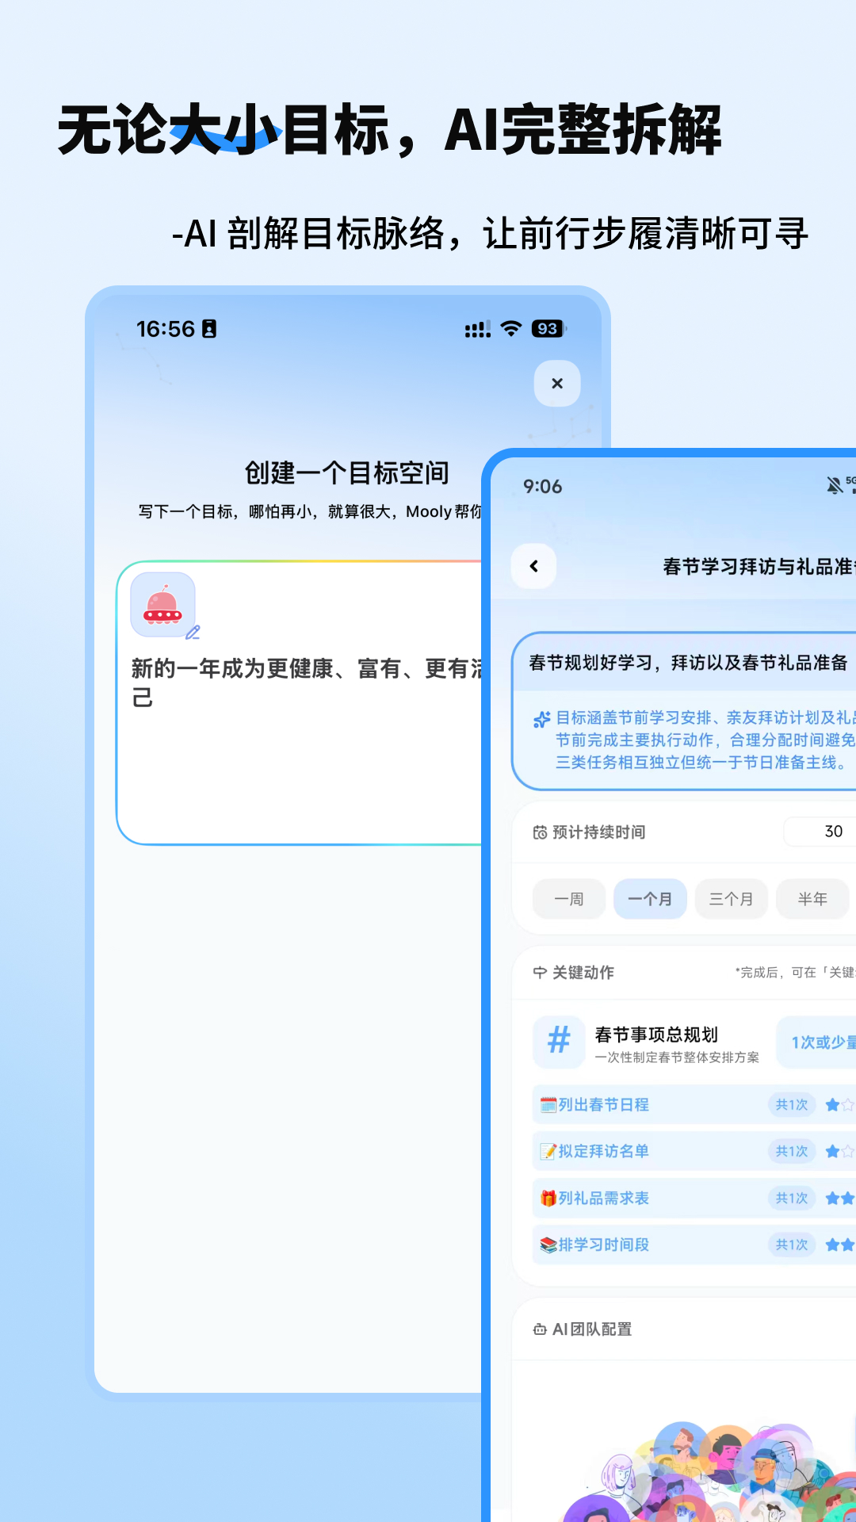The height and width of the screenshot is (1522, 856).
Task: Tap the robot icon beside AI团队配置
Action: 540,1329
